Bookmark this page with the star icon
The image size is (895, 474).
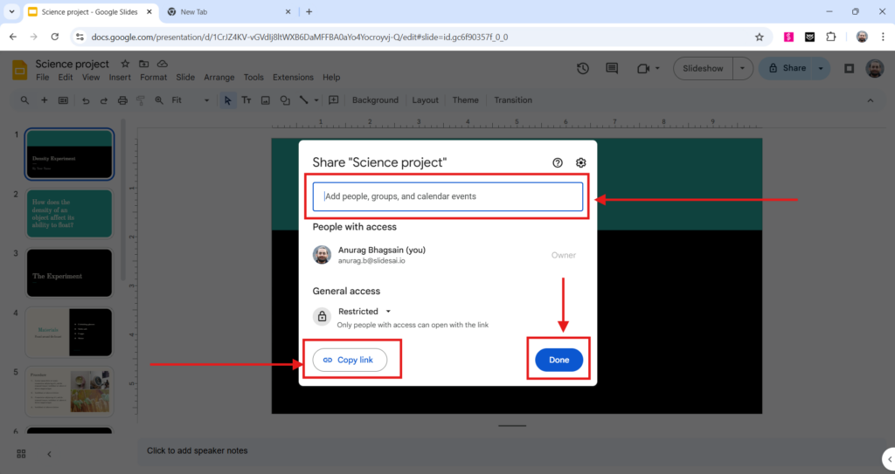pos(759,37)
